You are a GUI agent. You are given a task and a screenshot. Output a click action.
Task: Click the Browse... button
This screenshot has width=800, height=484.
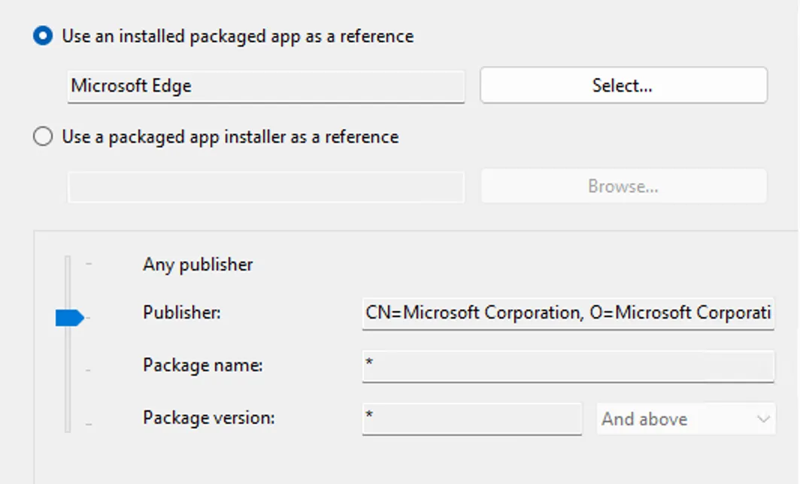623,186
